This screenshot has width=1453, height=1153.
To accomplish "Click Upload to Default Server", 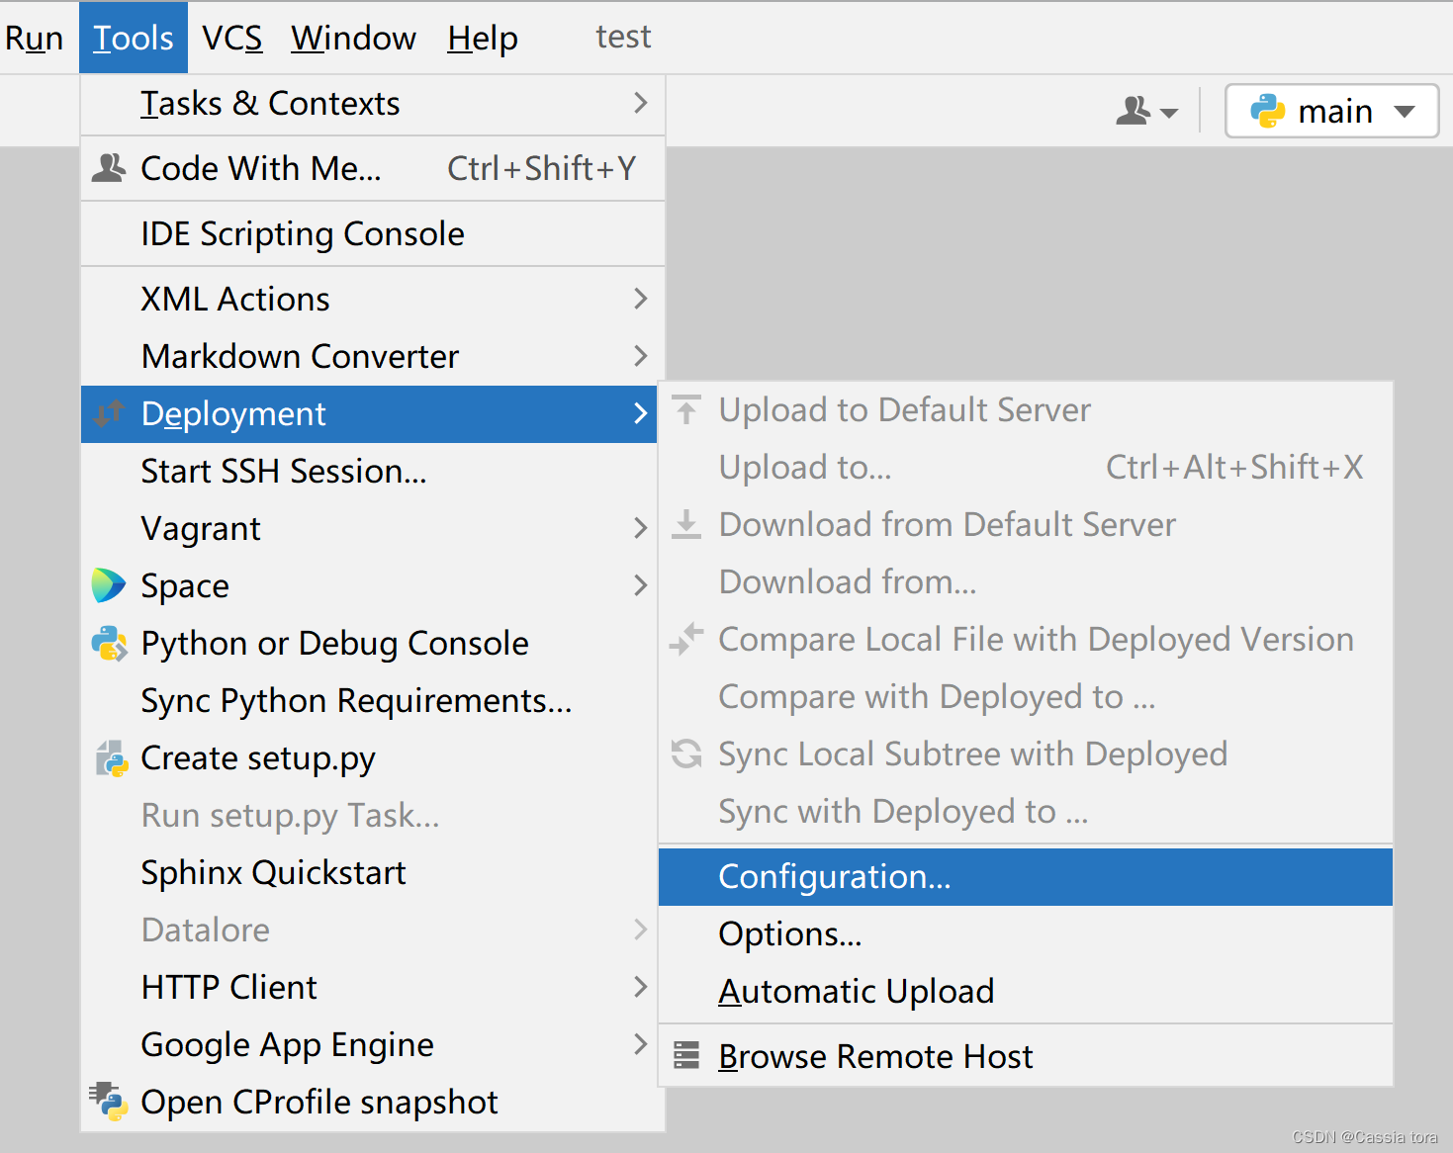I will tap(1026, 409).
